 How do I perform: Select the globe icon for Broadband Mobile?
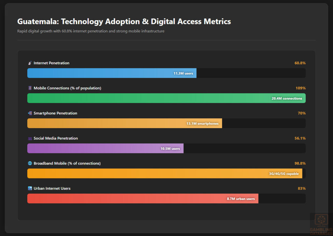[30, 163]
